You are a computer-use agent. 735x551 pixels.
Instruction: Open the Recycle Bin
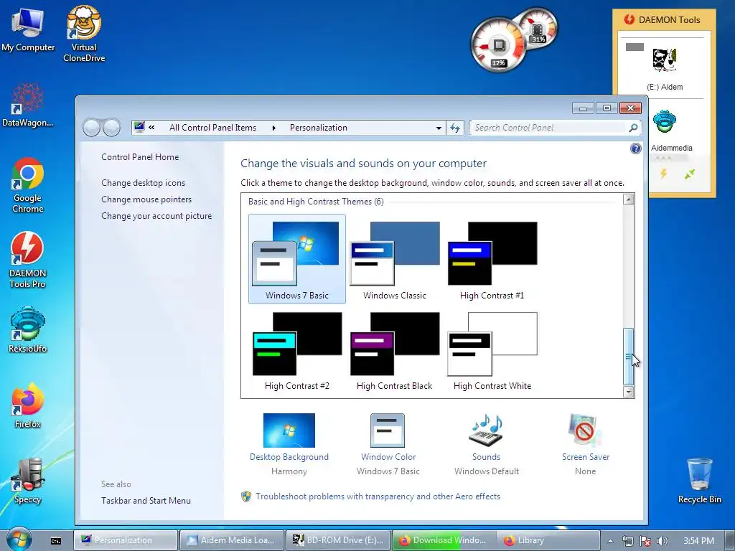click(x=699, y=481)
